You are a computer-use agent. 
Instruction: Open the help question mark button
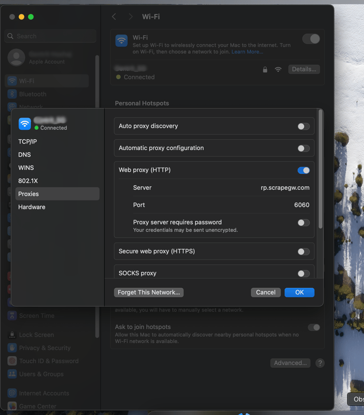pyautogui.click(x=320, y=363)
